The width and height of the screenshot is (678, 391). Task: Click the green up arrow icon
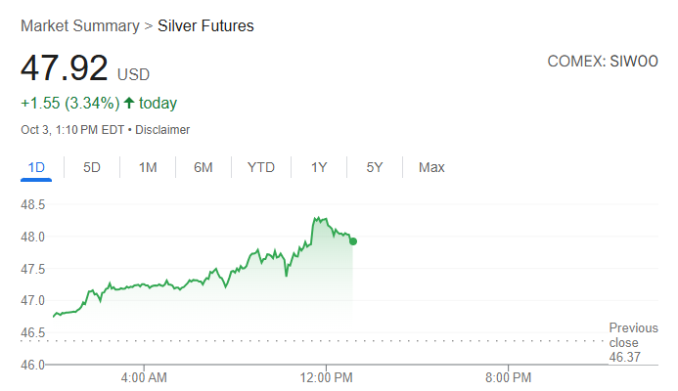point(128,103)
